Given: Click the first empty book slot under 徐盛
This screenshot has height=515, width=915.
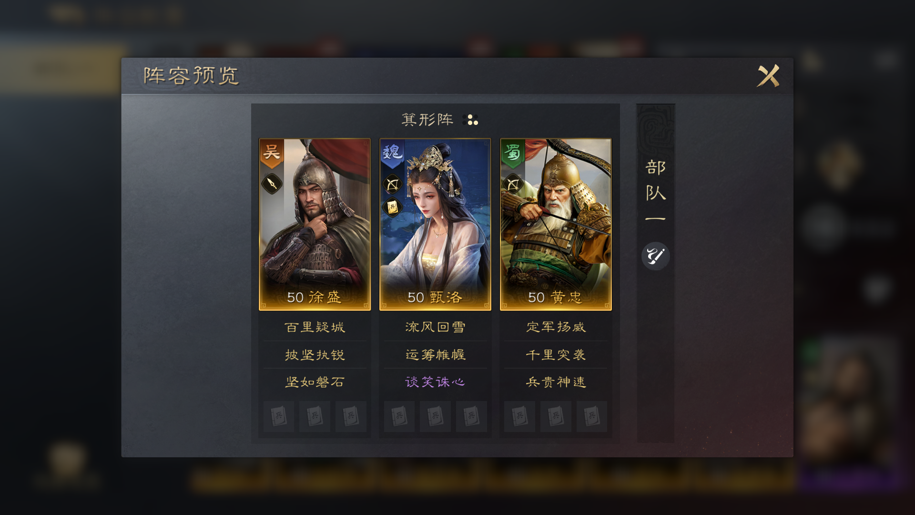Looking at the screenshot, I should coord(279,416).
